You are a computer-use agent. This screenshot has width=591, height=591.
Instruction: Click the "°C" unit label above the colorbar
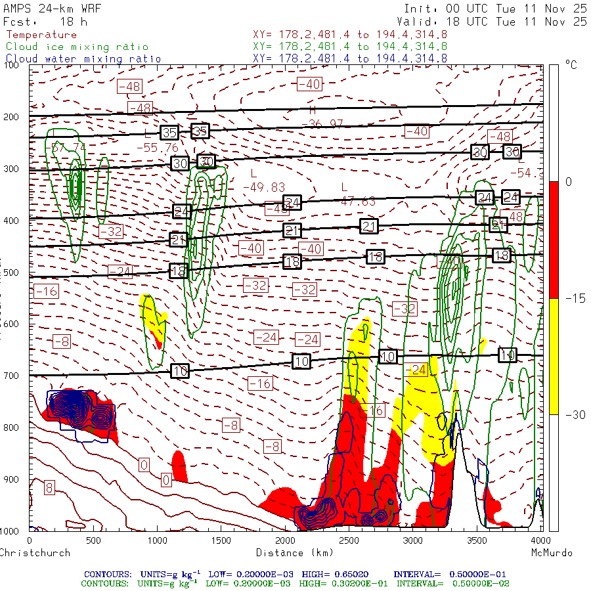pyautogui.click(x=571, y=65)
